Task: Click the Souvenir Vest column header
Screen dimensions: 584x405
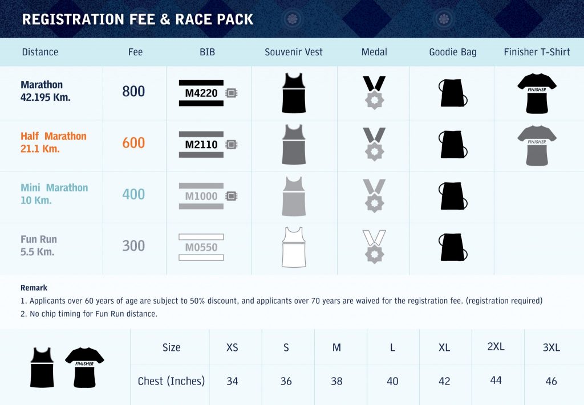Action: [294, 52]
